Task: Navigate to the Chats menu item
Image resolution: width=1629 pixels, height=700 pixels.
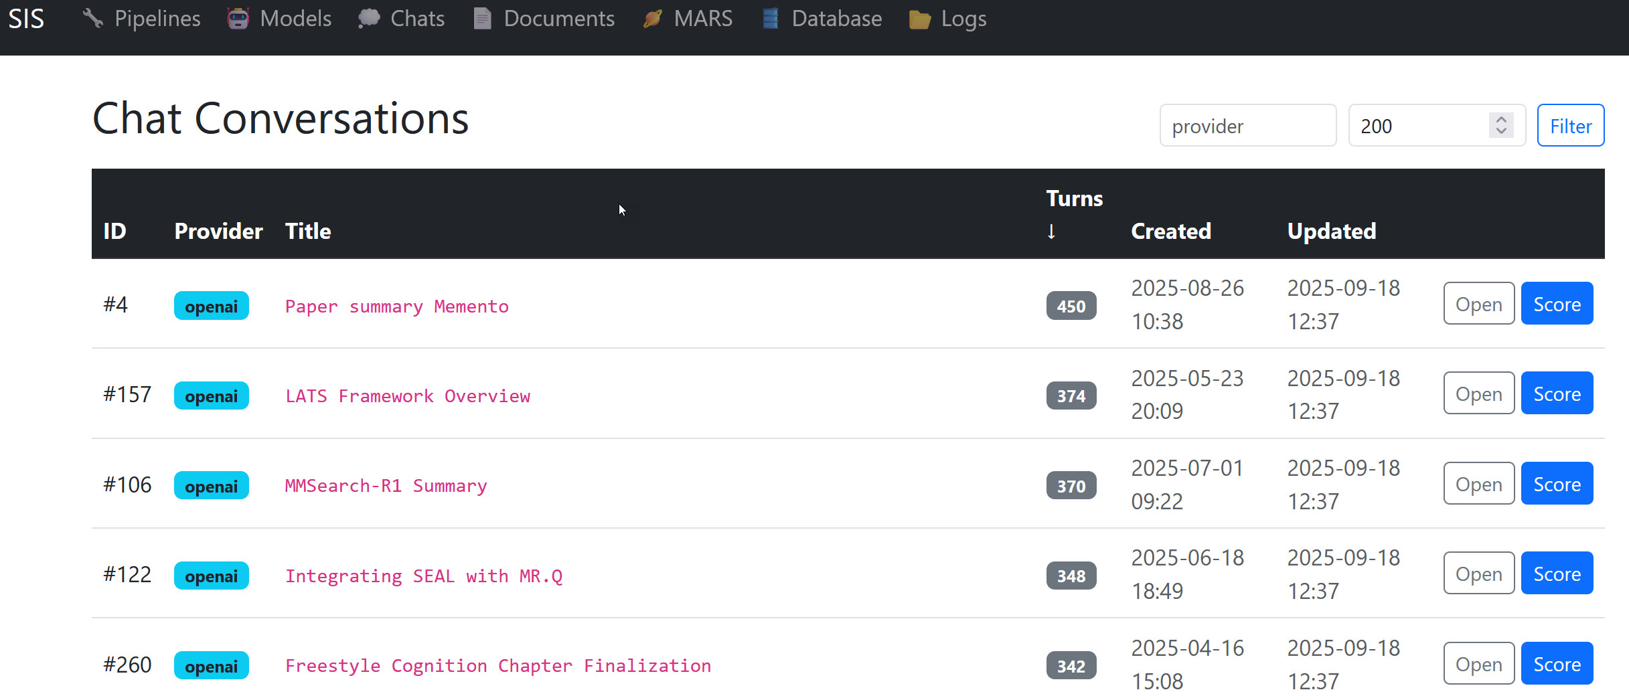Action: (417, 18)
